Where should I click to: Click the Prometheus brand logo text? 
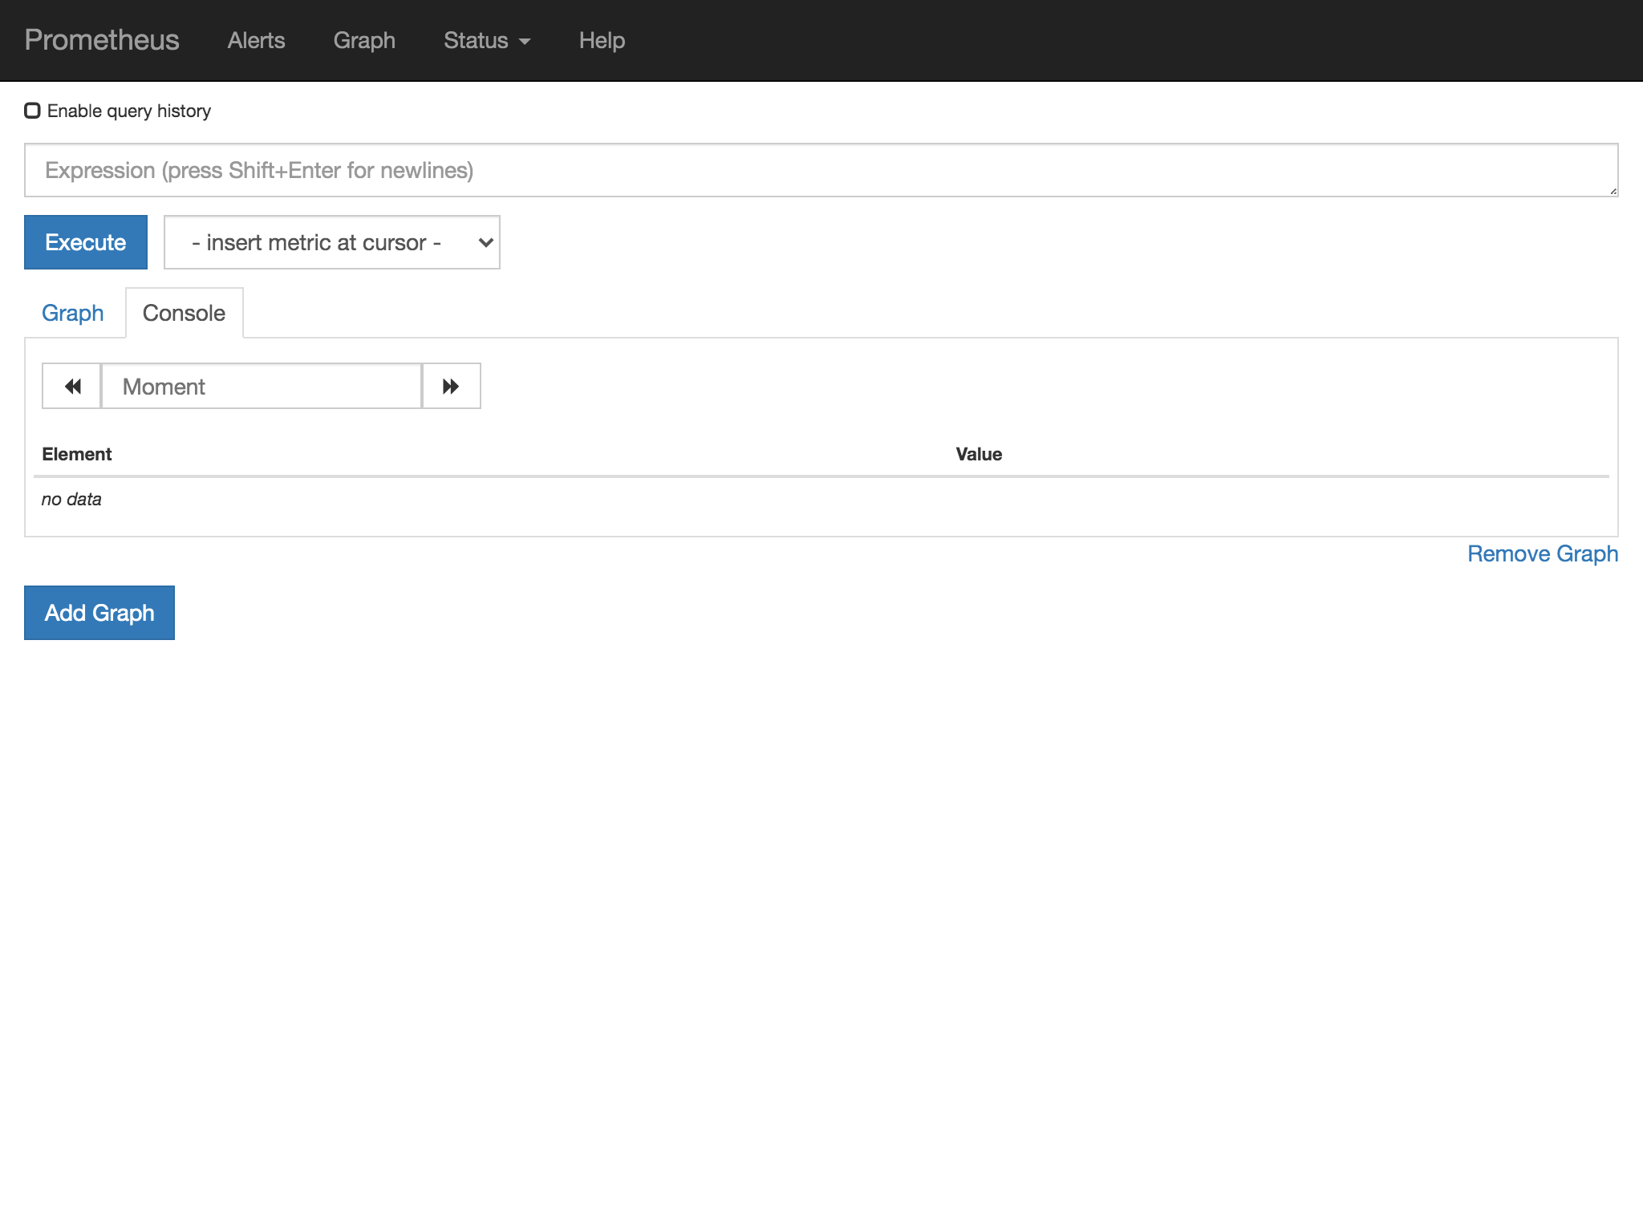(102, 40)
